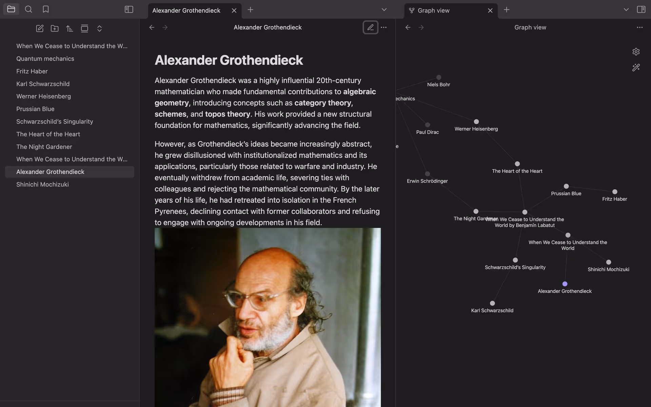This screenshot has height=407, width=651.
Task: Open the bookmarks panel icon
Action: coord(46,9)
